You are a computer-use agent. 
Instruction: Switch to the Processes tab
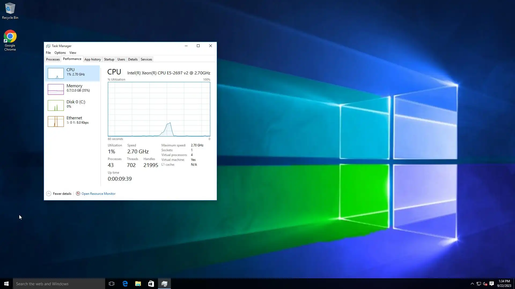tap(53, 59)
